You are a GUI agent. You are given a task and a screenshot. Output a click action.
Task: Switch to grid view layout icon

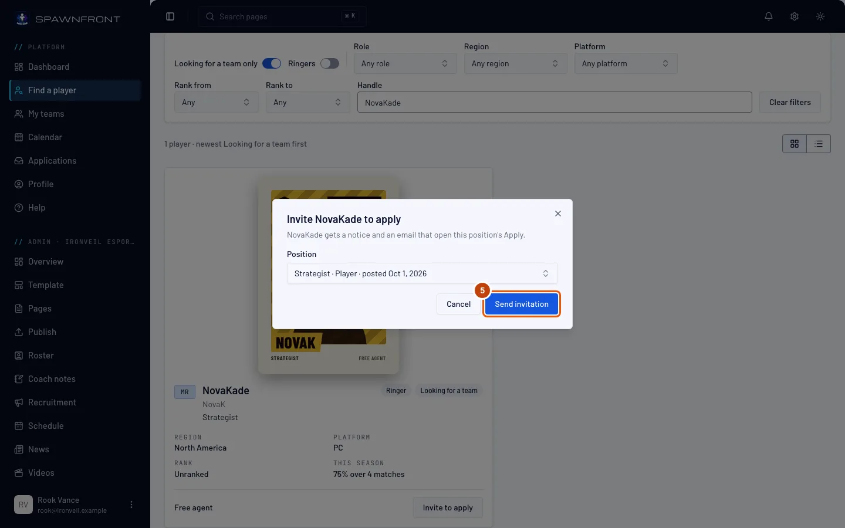[795, 144]
